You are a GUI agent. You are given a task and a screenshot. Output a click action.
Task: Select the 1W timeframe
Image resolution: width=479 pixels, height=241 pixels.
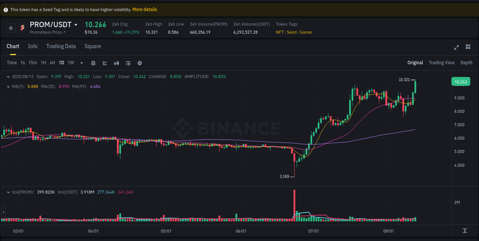[71, 63]
